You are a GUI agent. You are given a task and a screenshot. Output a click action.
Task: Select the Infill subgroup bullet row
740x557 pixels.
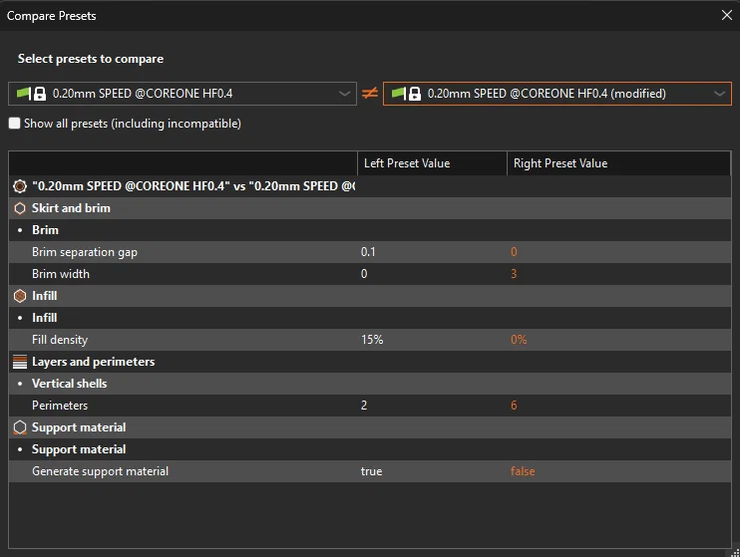point(370,318)
